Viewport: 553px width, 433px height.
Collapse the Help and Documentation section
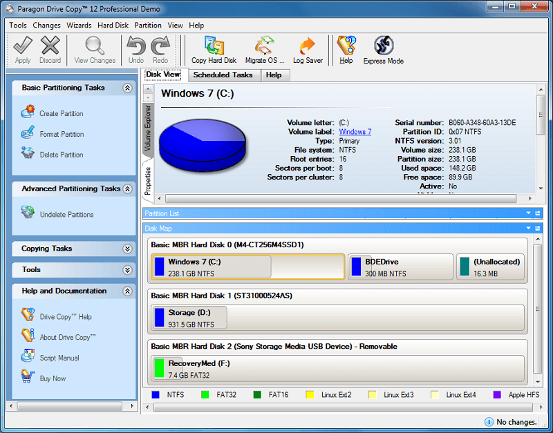127,291
